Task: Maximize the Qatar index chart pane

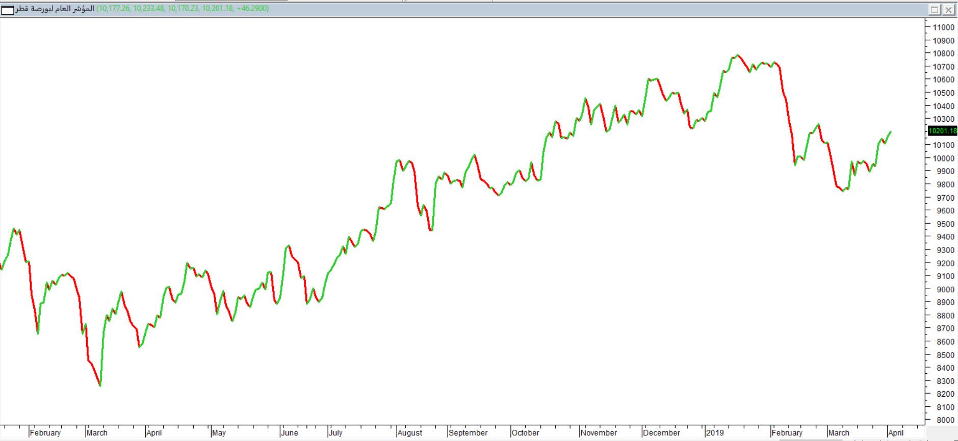Action: [x=935, y=9]
